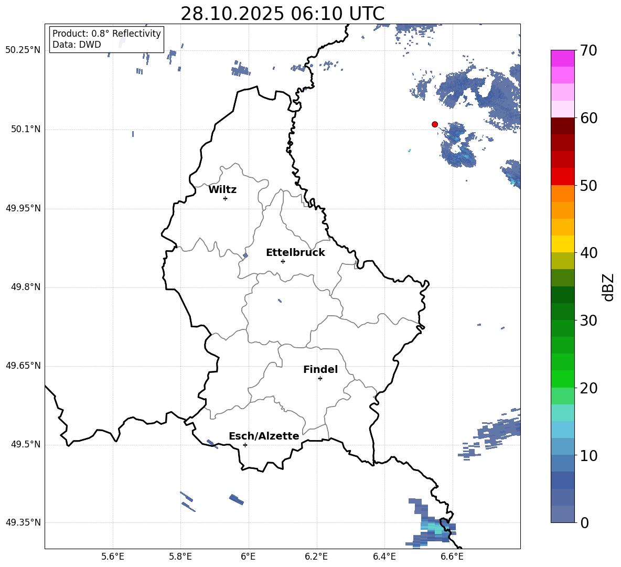Click the colorbar label 0
The image size is (621, 567).
click(585, 522)
